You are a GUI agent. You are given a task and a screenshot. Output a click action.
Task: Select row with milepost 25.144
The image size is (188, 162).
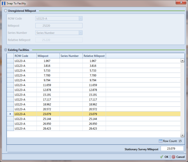coord(94,119)
